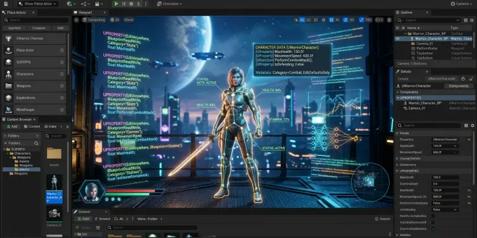Open the save icon at top-left corner

click(5, 4)
